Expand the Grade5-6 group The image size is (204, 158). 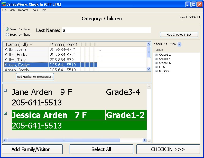(156, 63)
